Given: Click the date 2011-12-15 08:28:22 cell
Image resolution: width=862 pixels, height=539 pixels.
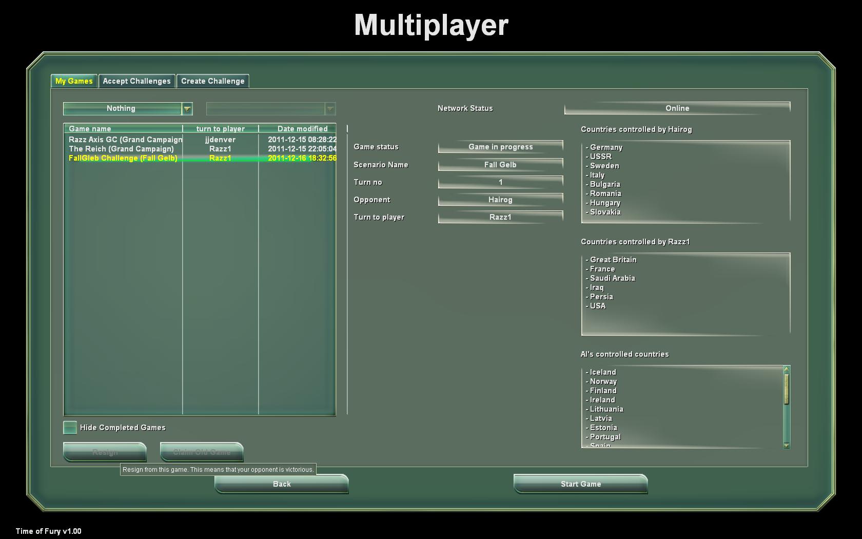Looking at the screenshot, I should 302,140.
